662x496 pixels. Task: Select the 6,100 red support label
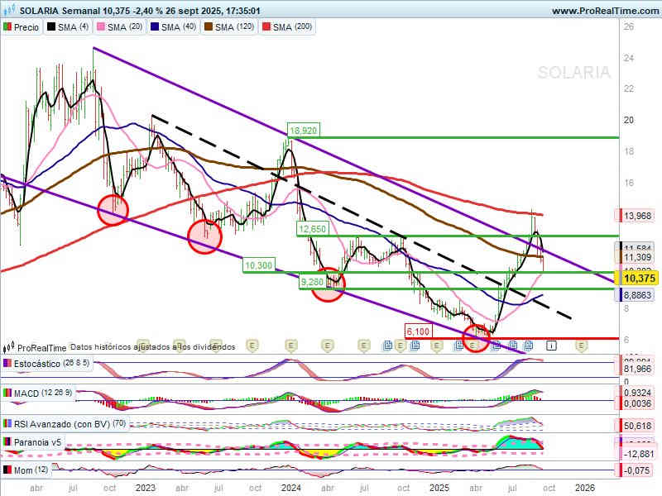[418, 331]
